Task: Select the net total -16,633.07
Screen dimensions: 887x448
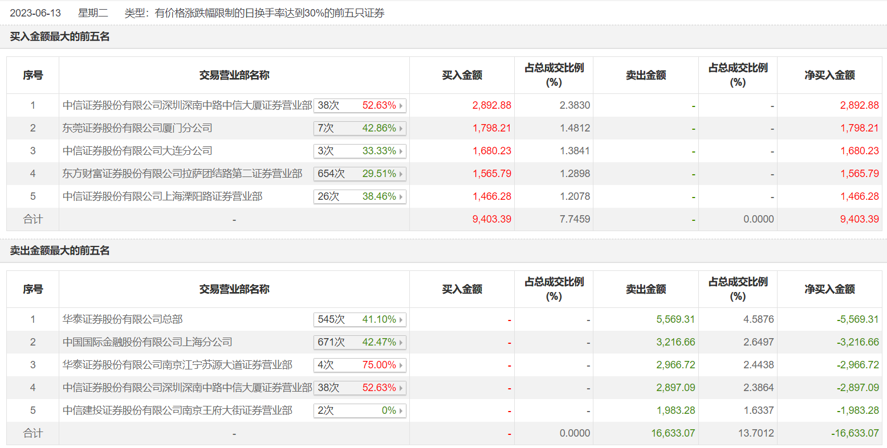Action: [x=855, y=433]
